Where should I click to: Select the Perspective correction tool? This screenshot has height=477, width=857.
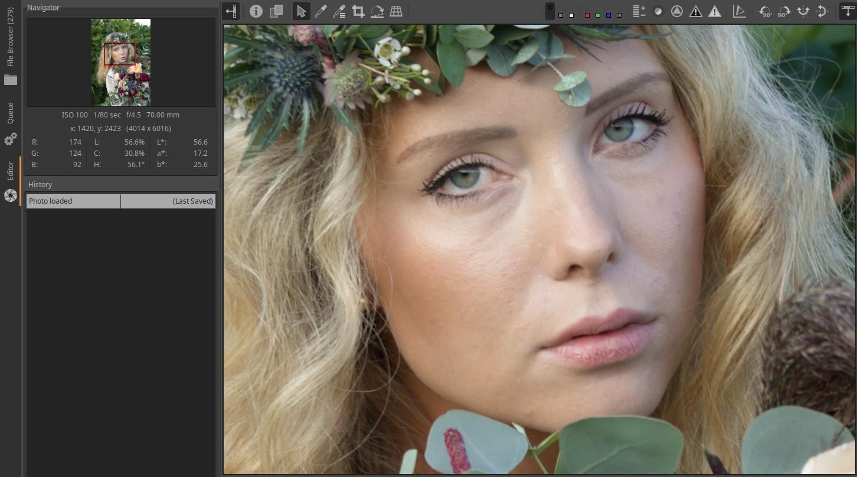click(396, 11)
